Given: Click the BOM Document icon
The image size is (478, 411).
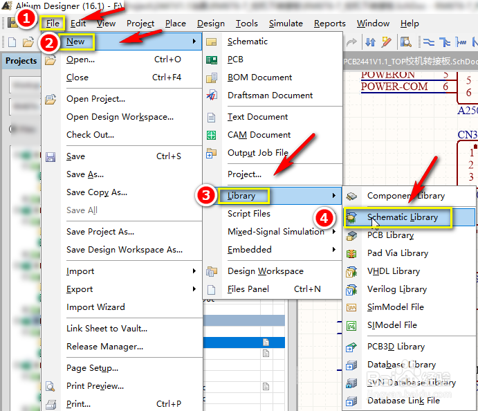Looking at the screenshot, I should pos(211,77).
